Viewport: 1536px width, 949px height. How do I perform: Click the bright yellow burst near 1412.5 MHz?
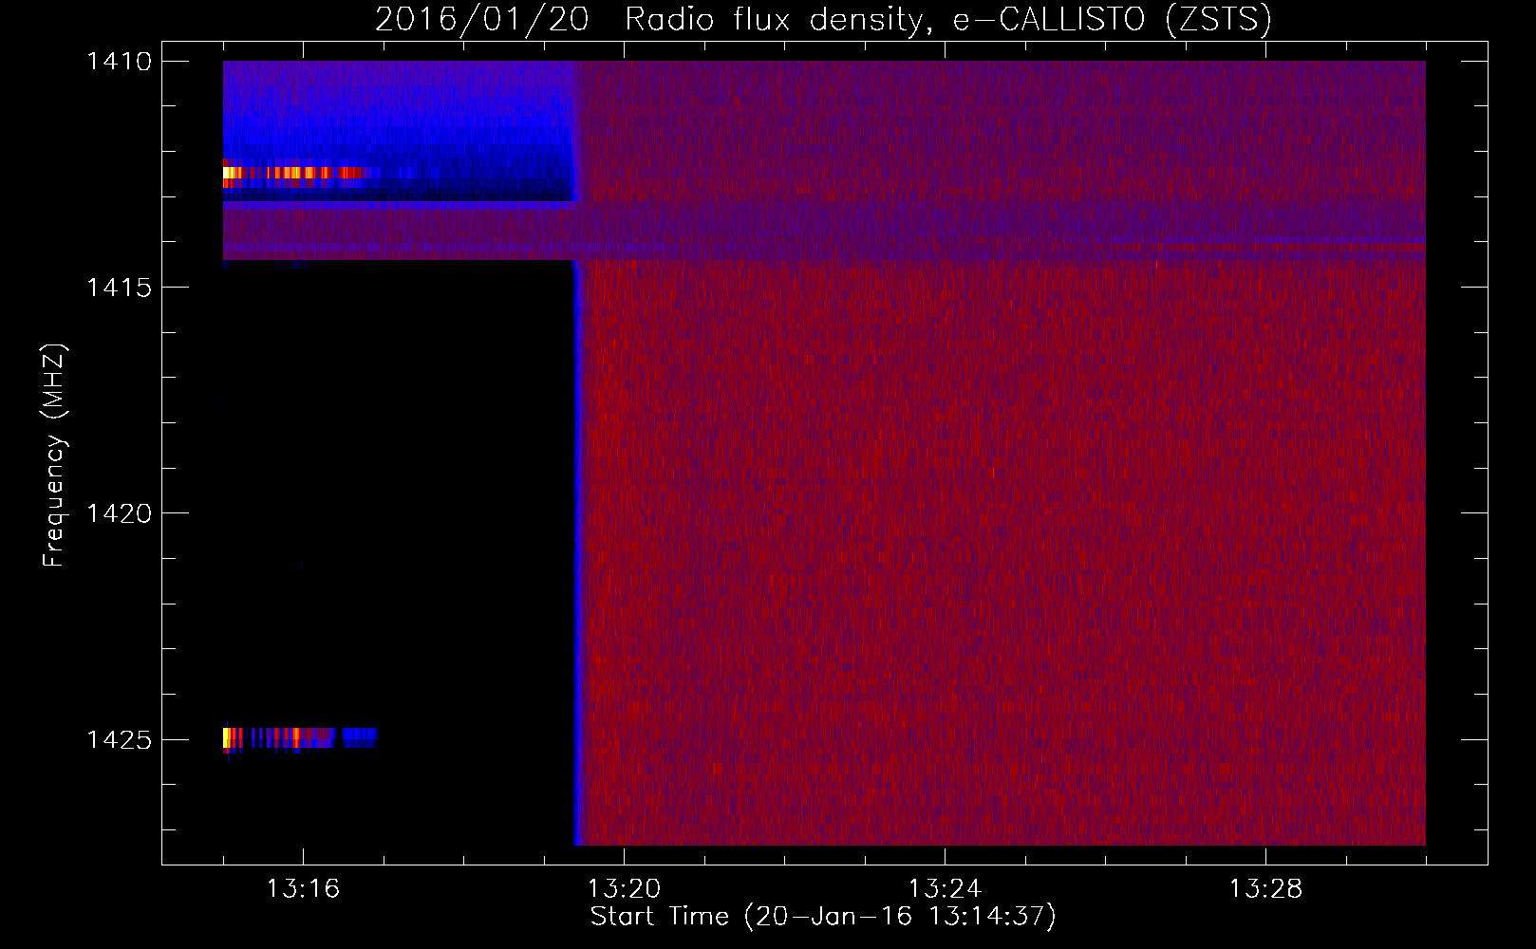pos(231,173)
